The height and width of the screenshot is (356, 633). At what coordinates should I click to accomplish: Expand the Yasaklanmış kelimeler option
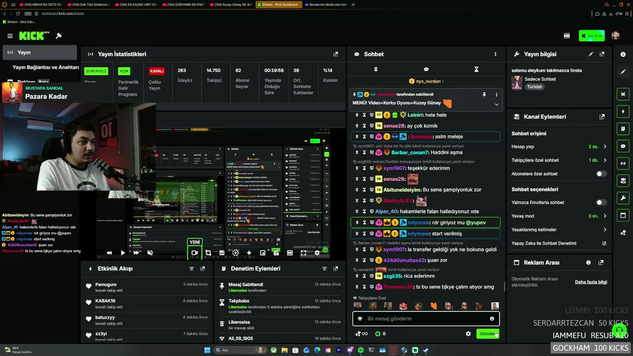(605, 229)
